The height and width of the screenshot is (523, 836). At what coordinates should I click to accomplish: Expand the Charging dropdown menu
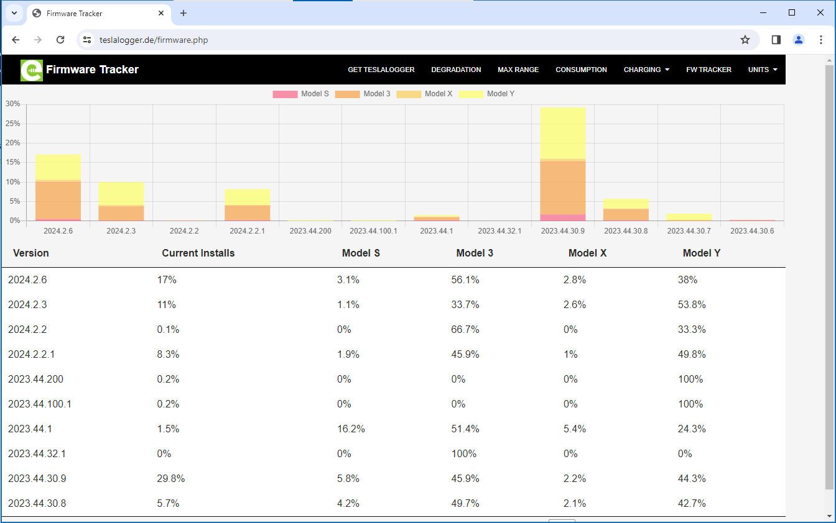click(x=646, y=70)
